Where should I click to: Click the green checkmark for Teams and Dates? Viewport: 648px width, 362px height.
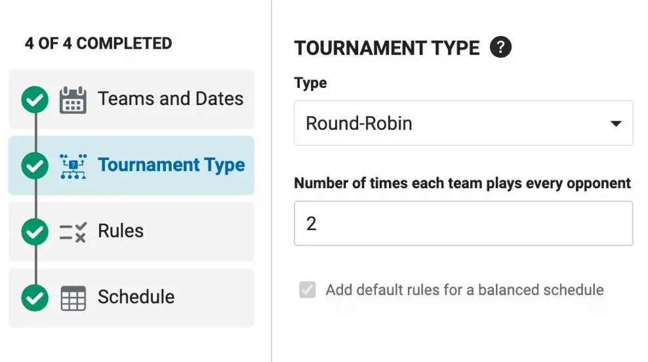[35, 100]
